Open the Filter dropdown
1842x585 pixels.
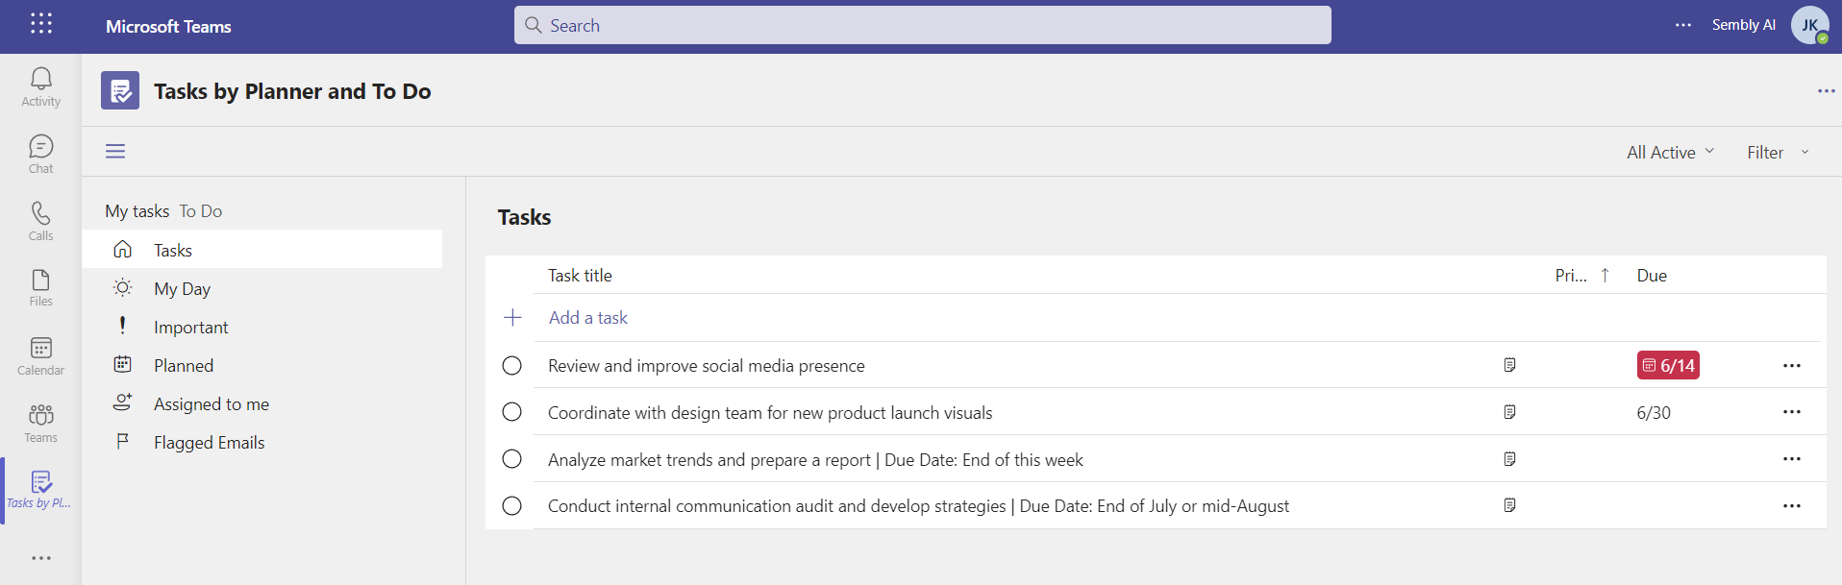[x=1778, y=152]
